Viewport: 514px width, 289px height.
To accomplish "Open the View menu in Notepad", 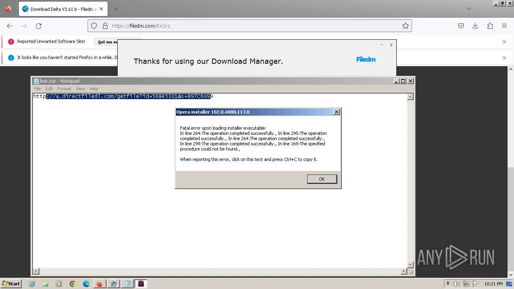I will click(80, 89).
